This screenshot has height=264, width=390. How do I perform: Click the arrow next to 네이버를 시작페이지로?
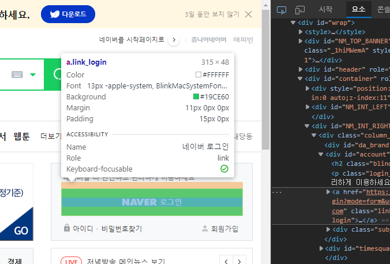click(174, 40)
